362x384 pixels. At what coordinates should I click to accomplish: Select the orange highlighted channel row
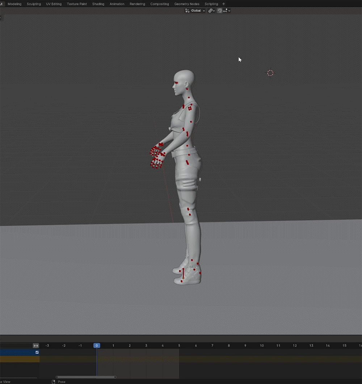point(20,359)
